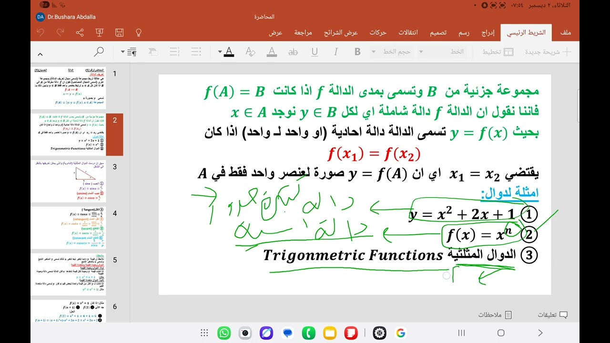Viewport: 610px width, 343px height.
Task: Open the Phone app in the taskbar
Action: tap(309, 333)
